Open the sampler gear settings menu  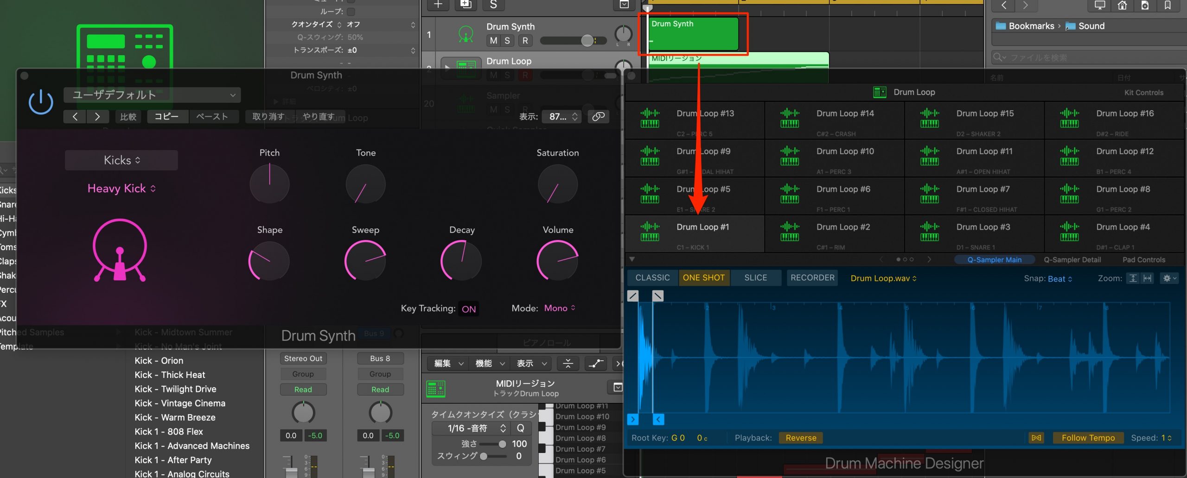1169,278
